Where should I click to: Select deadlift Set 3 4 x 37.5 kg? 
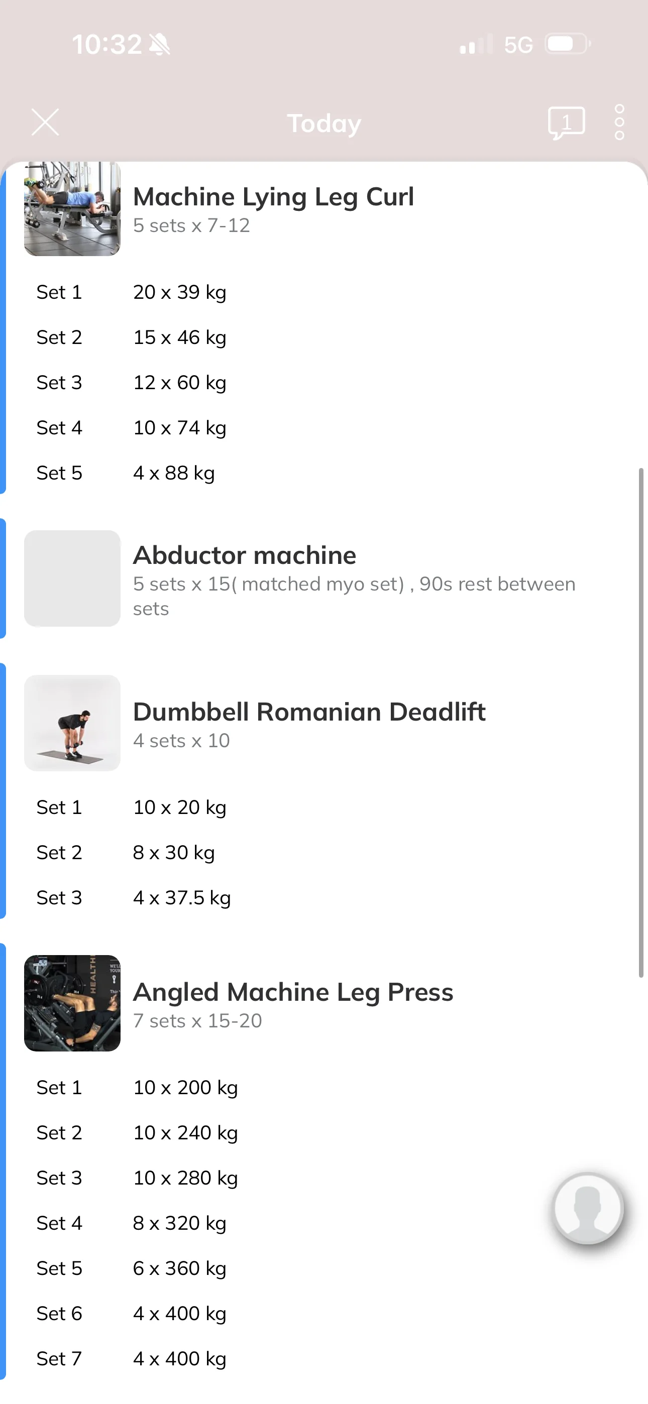pyautogui.click(x=133, y=898)
